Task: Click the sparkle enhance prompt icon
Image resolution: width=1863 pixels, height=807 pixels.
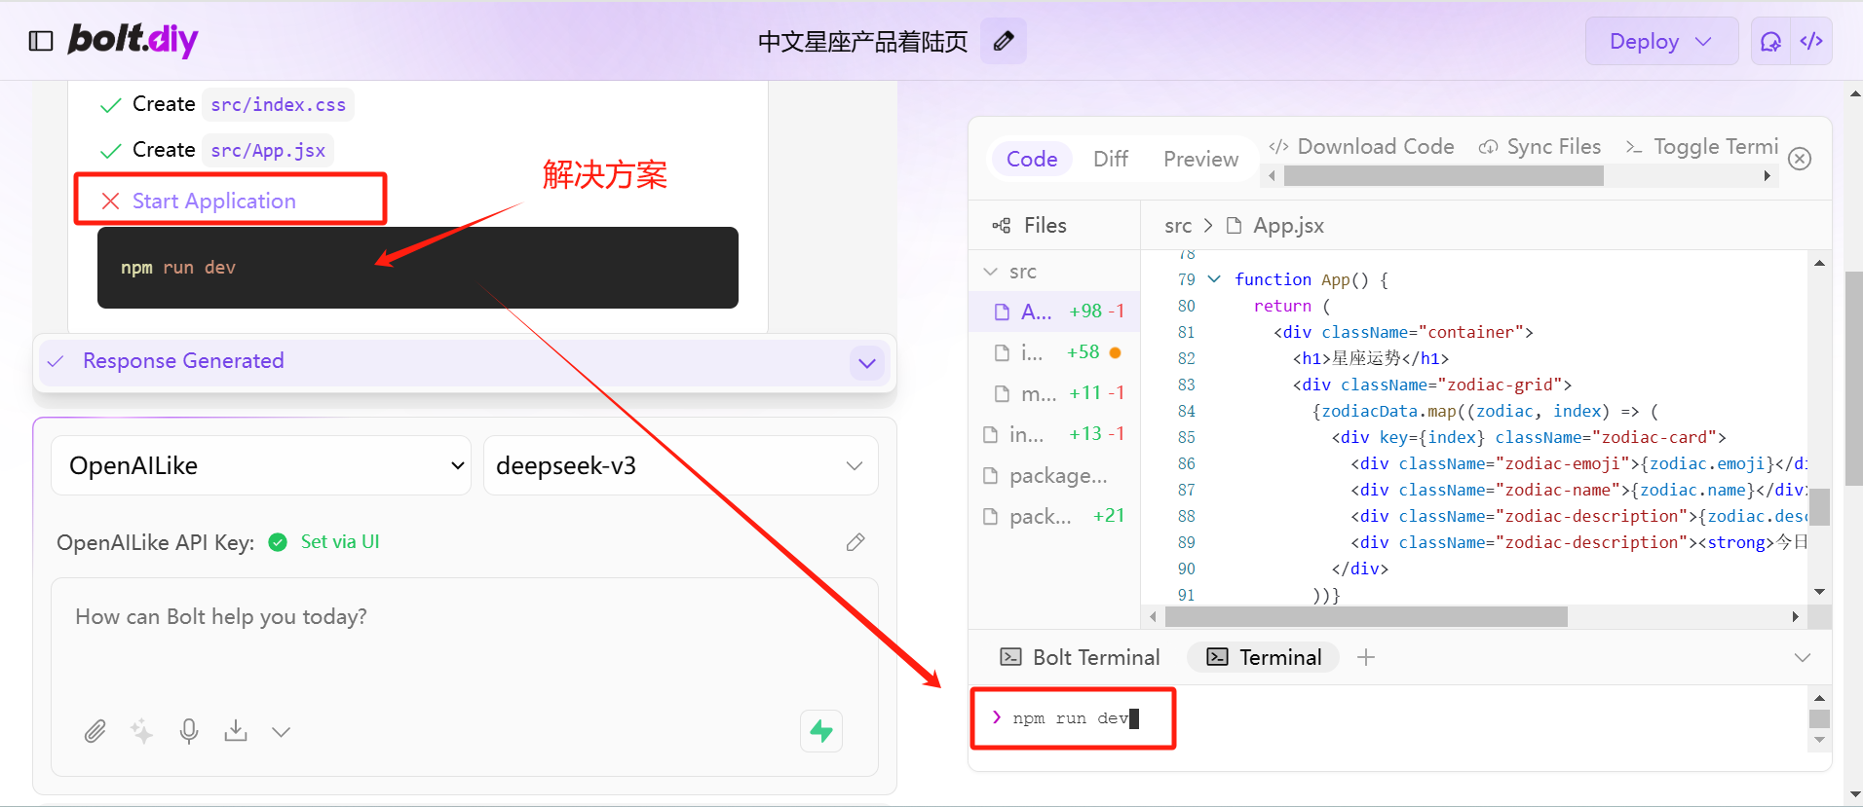Action: [x=141, y=731]
